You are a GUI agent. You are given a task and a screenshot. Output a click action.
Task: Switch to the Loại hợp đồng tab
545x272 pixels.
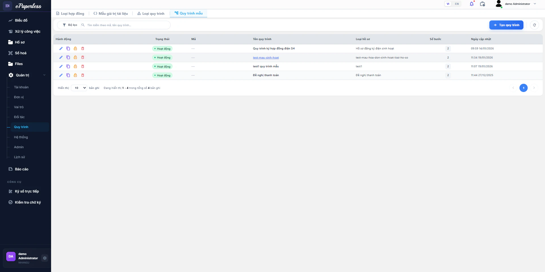coord(70,14)
